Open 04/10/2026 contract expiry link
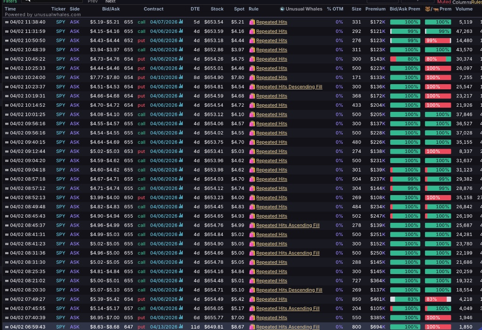482x330 pixels. [x=163, y=78]
